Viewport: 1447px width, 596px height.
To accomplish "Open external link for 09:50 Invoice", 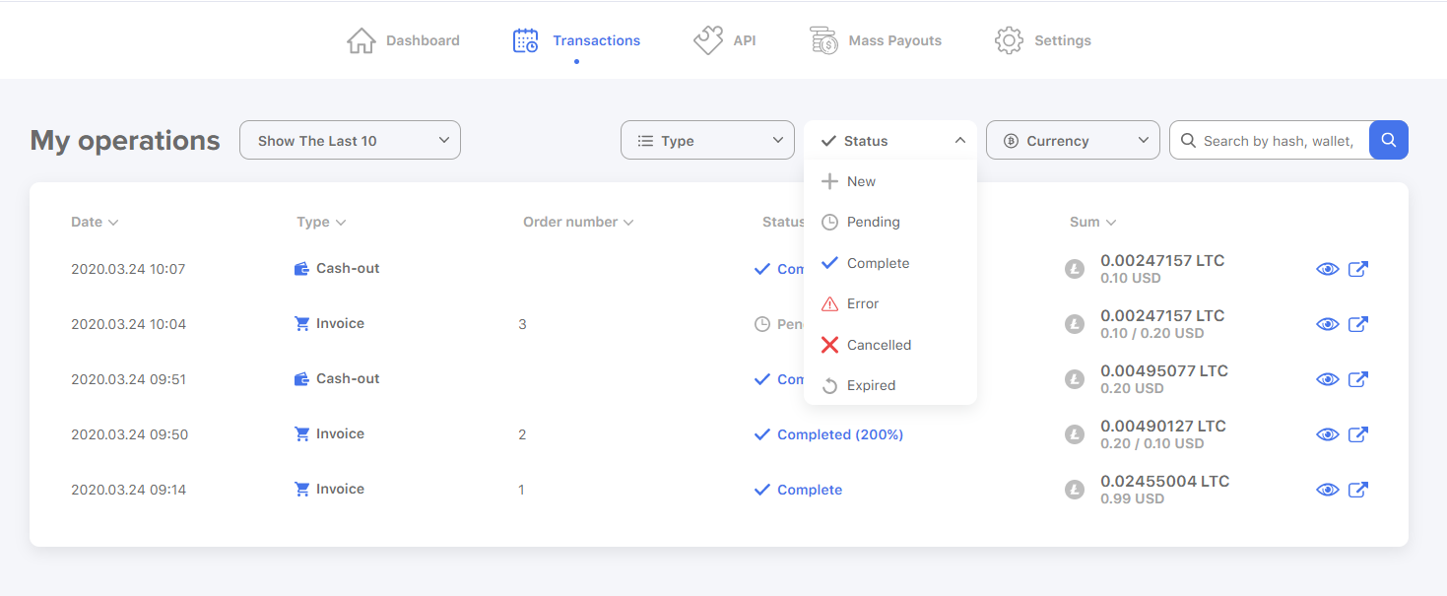I will click(x=1358, y=434).
